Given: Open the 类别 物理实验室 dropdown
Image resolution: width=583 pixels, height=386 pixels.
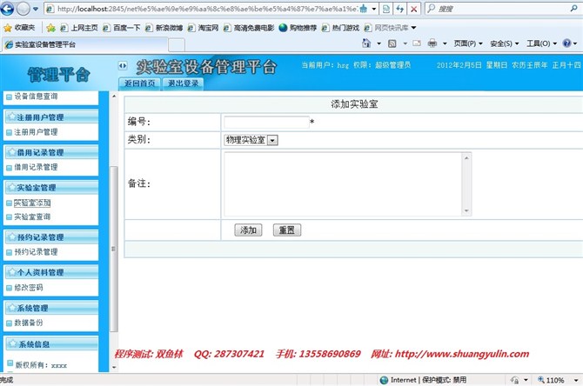Looking at the screenshot, I should point(251,140).
